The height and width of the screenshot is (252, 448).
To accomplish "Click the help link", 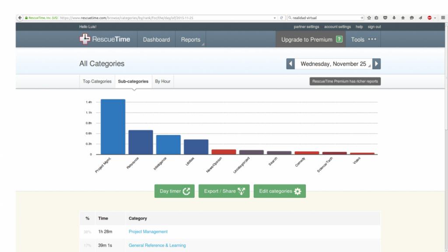I will click(359, 27).
